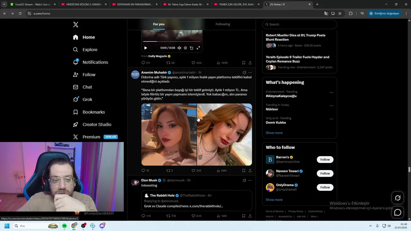The image size is (411, 231).
Task: Open Chrome tab search dropdown arrow
Action: [4, 4]
